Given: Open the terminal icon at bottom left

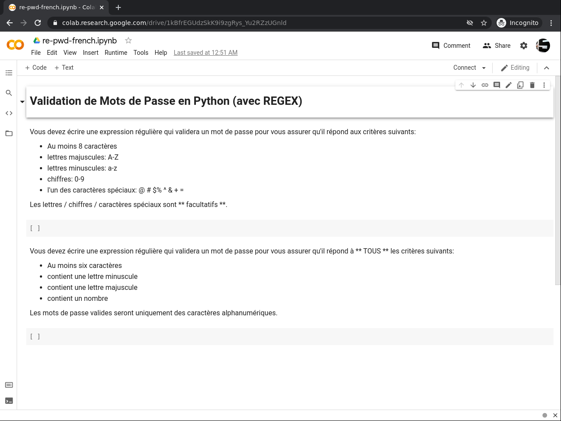Looking at the screenshot, I should pyautogui.click(x=9, y=401).
